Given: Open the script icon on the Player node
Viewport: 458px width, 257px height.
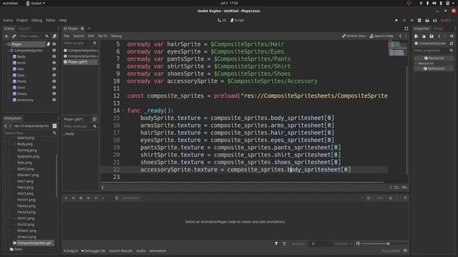Looking at the screenshot, I should click(x=49, y=44).
